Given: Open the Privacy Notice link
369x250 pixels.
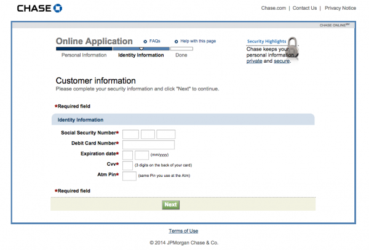Looking at the screenshot, I should [x=340, y=8].
